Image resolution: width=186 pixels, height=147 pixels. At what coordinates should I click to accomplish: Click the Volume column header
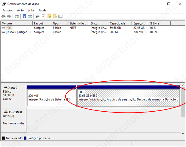16,23
